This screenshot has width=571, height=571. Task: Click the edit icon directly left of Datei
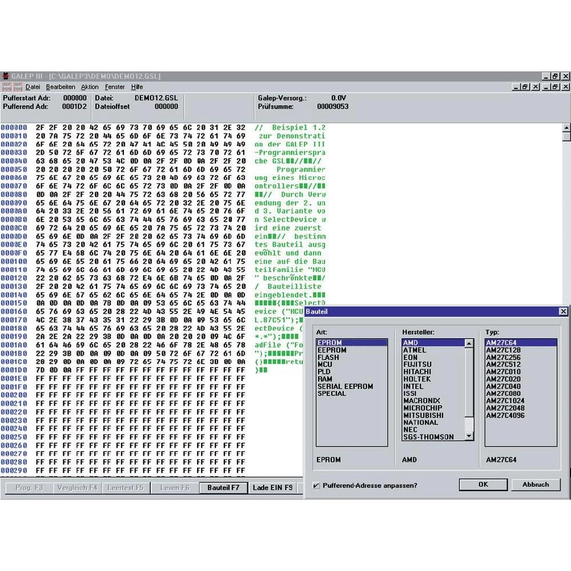click(18, 87)
